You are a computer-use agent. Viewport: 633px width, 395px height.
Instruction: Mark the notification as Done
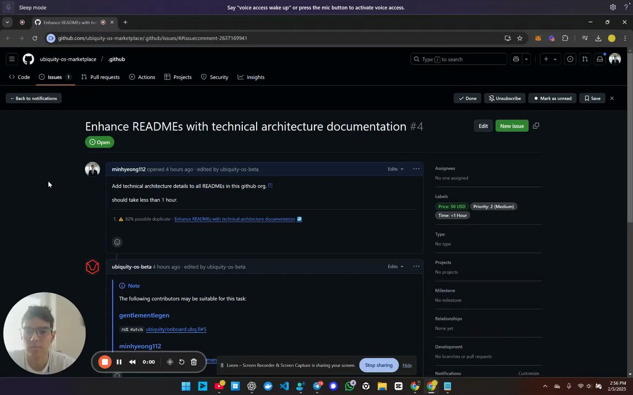point(467,98)
